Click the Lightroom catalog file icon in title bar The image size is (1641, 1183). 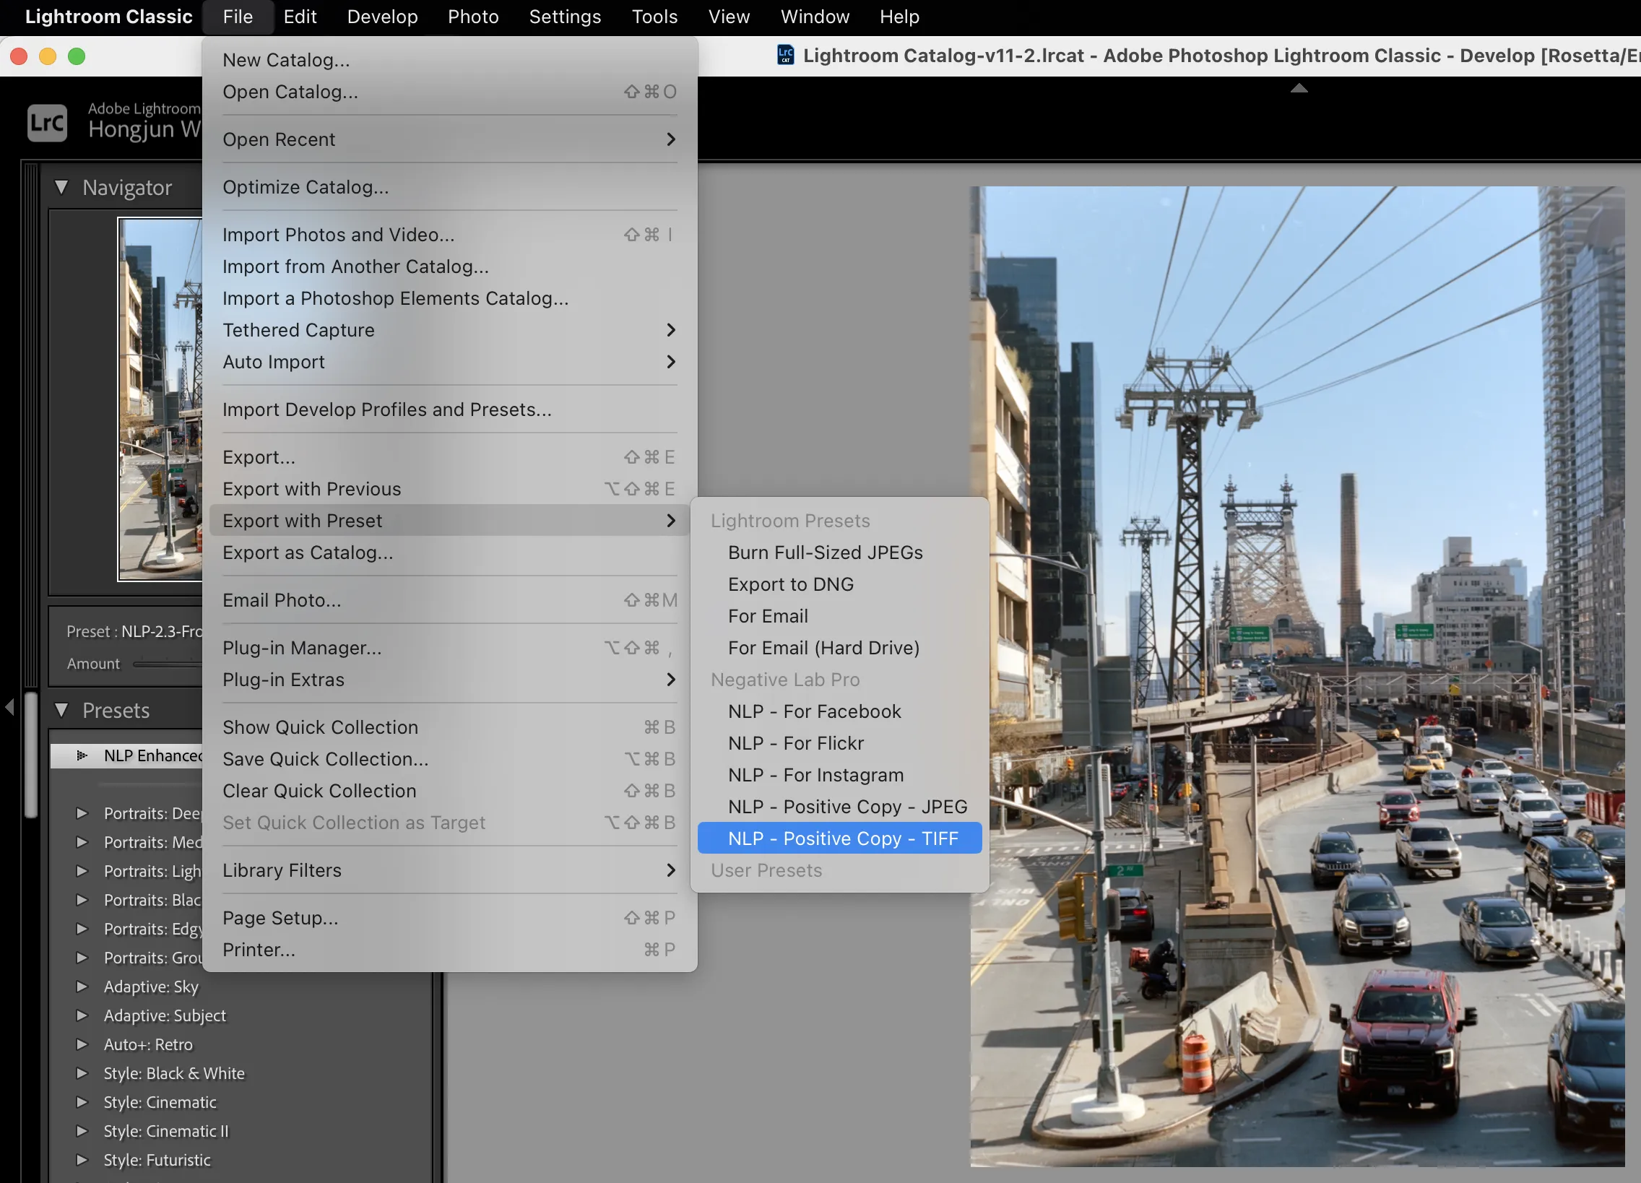[785, 56]
